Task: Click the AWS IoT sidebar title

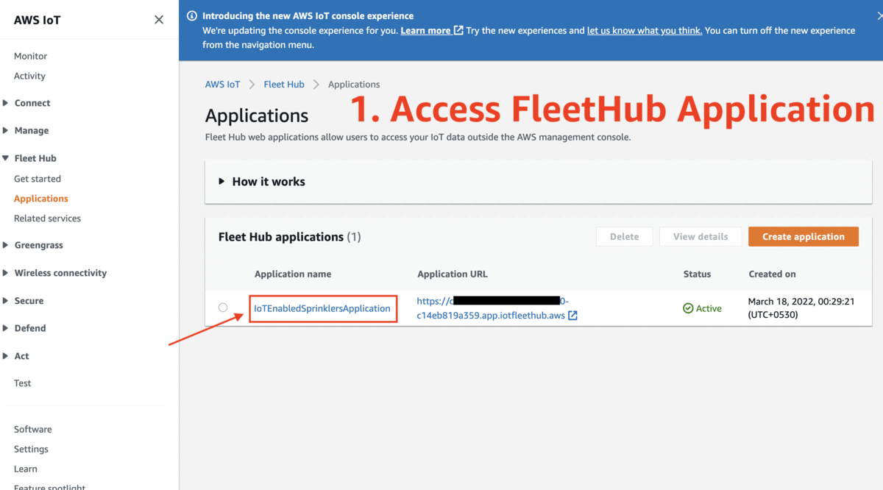Action: 38,20
